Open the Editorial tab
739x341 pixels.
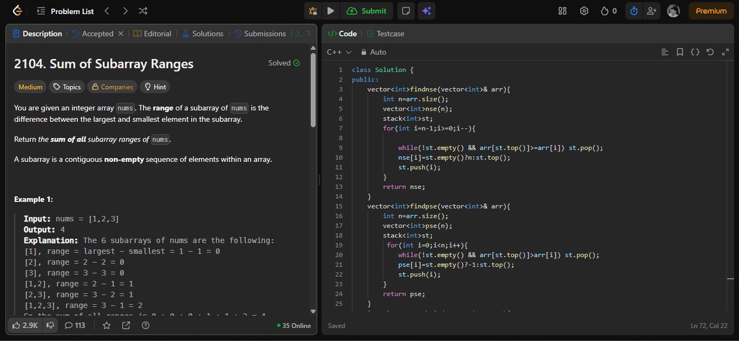pyautogui.click(x=152, y=34)
